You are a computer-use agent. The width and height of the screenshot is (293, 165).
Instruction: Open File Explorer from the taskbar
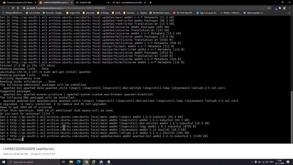pyautogui.click(x=71, y=162)
